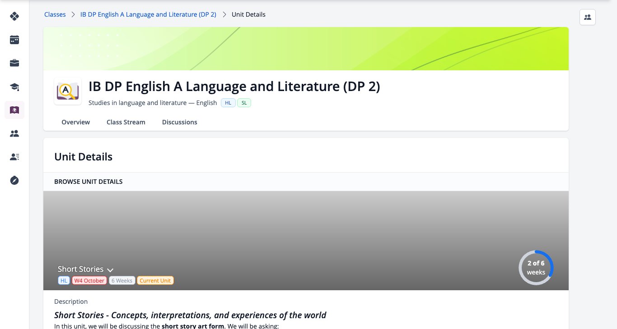Open the compass explore icon
The image size is (617, 329).
tap(14, 180)
